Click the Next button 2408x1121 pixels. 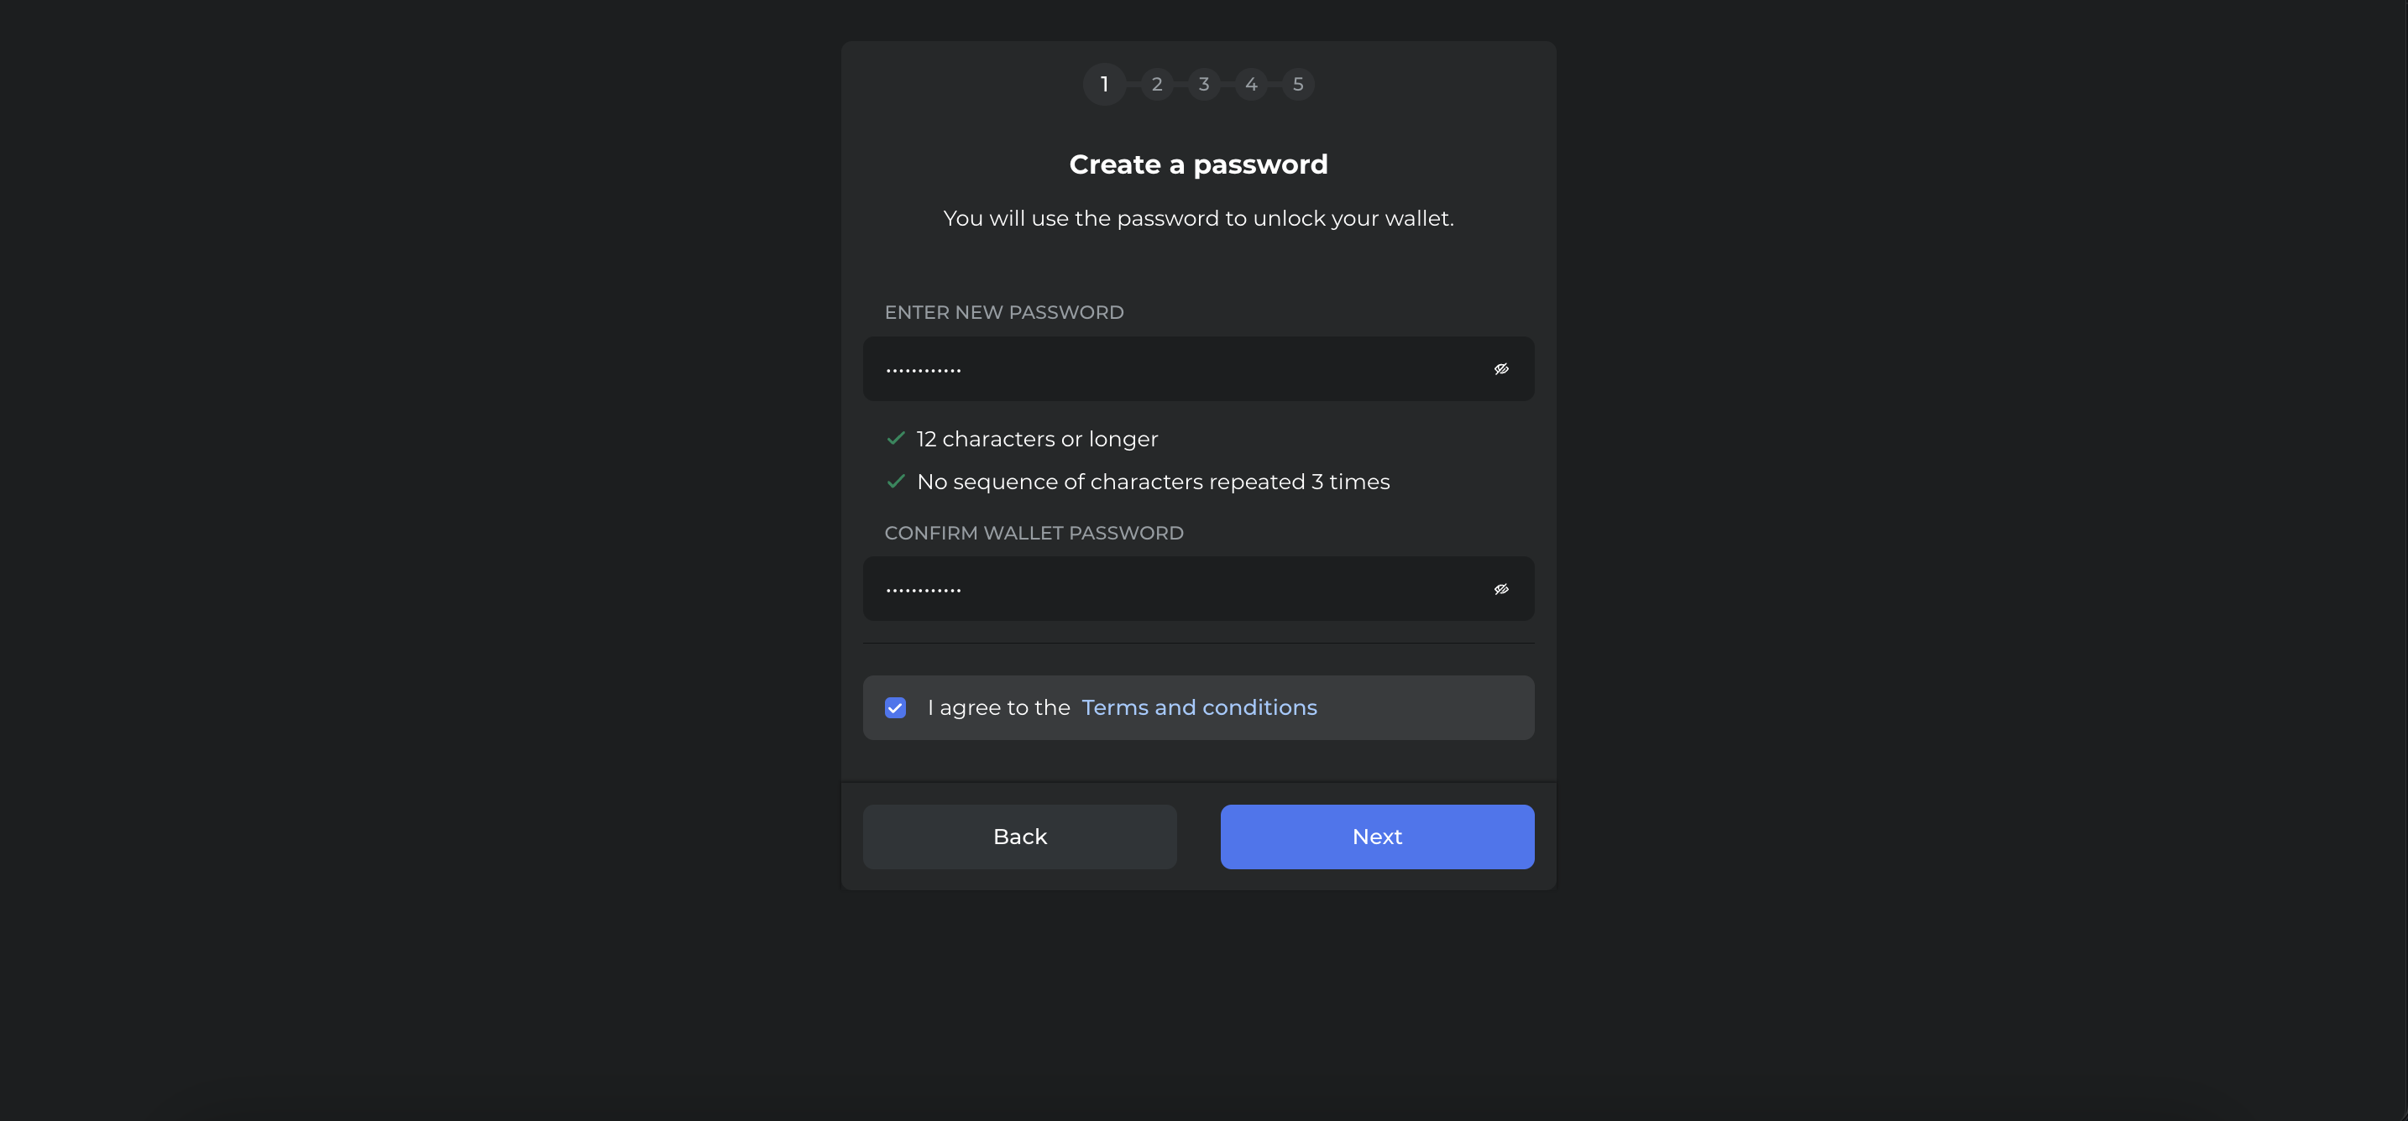point(1377,837)
